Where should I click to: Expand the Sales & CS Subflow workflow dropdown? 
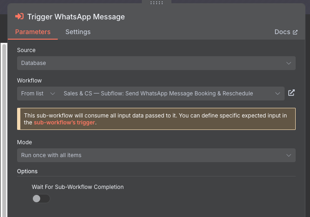(x=171, y=94)
